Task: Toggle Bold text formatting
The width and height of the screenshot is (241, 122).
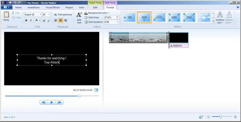Action: click(x=26, y=20)
